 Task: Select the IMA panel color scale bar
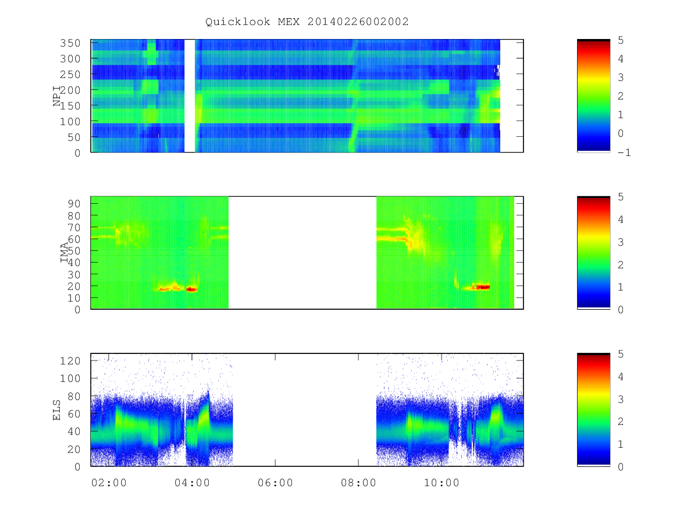[x=593, y=253]
